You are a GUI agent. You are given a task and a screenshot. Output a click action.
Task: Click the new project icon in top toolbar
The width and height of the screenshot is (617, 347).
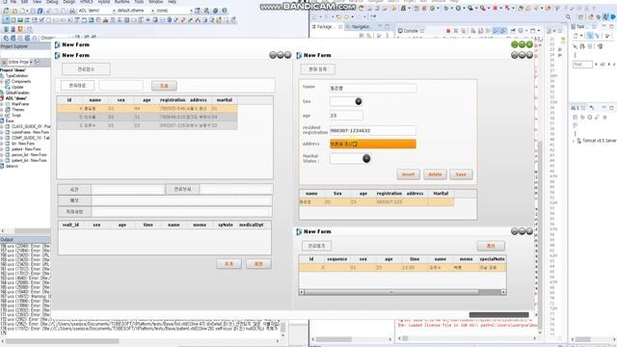[x=7, y=11]
